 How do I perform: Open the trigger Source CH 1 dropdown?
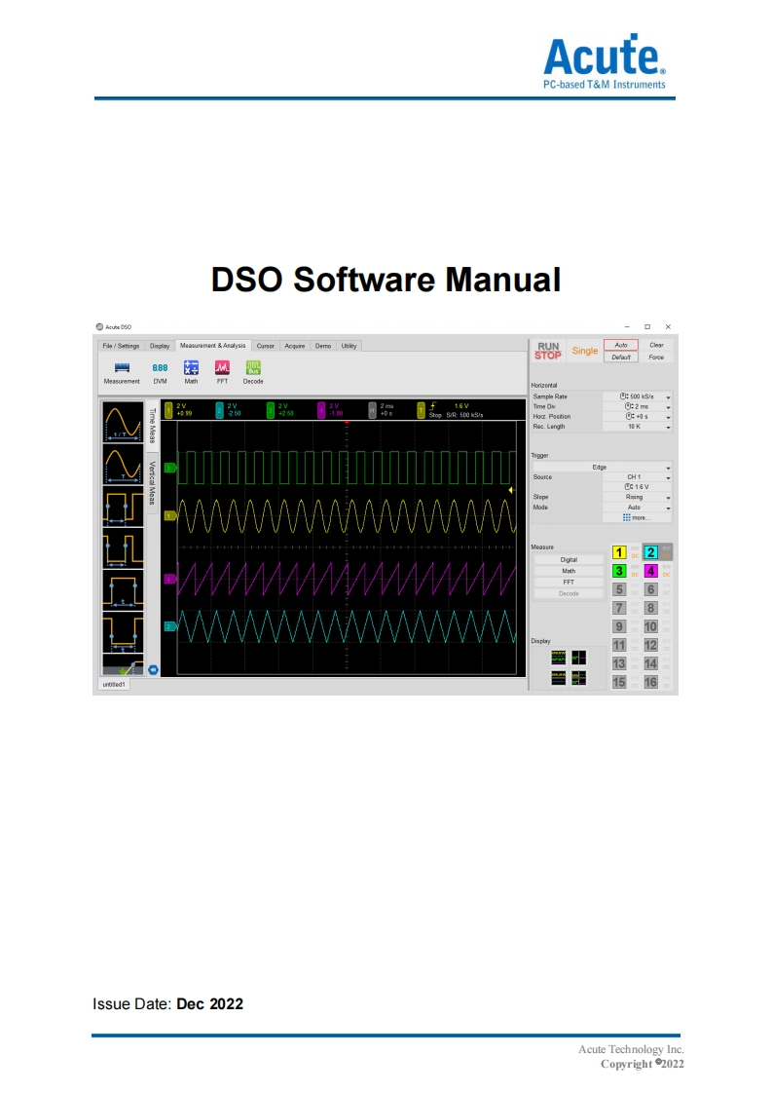638,477
